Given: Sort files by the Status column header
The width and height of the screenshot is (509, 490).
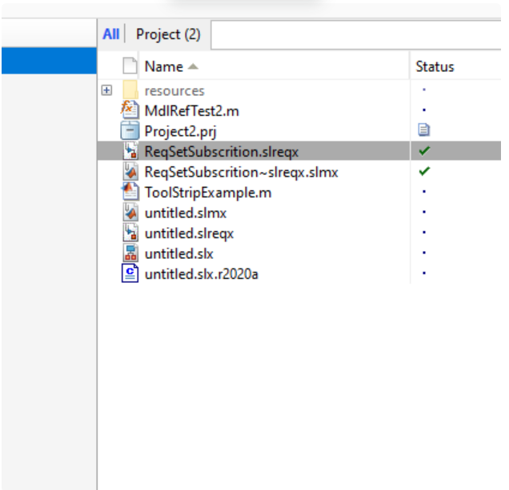Looking at the screenshot, I should [x=435, y=67].
